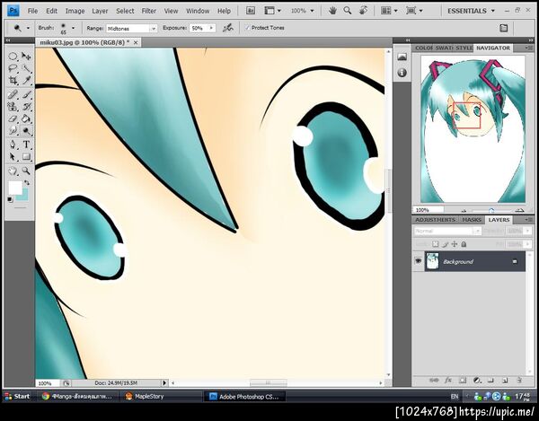Screen dimensions: 539x421
Task: Select the Elliptical Marquee tool
Action: click(x=13, y=57)
